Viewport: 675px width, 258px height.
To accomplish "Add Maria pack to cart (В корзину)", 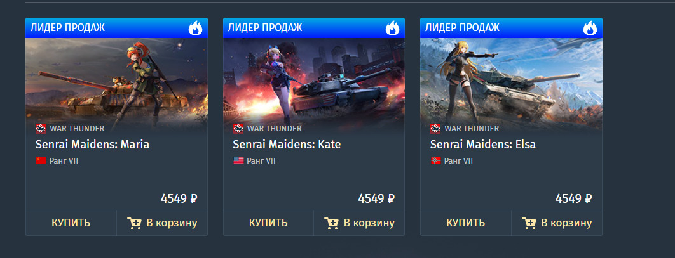I will [x=162, y=223].
